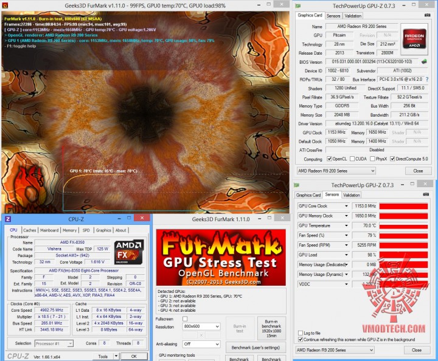Enable the Log to file checkbox
This screenshot has height=361, width=438.
coord(301,333)
